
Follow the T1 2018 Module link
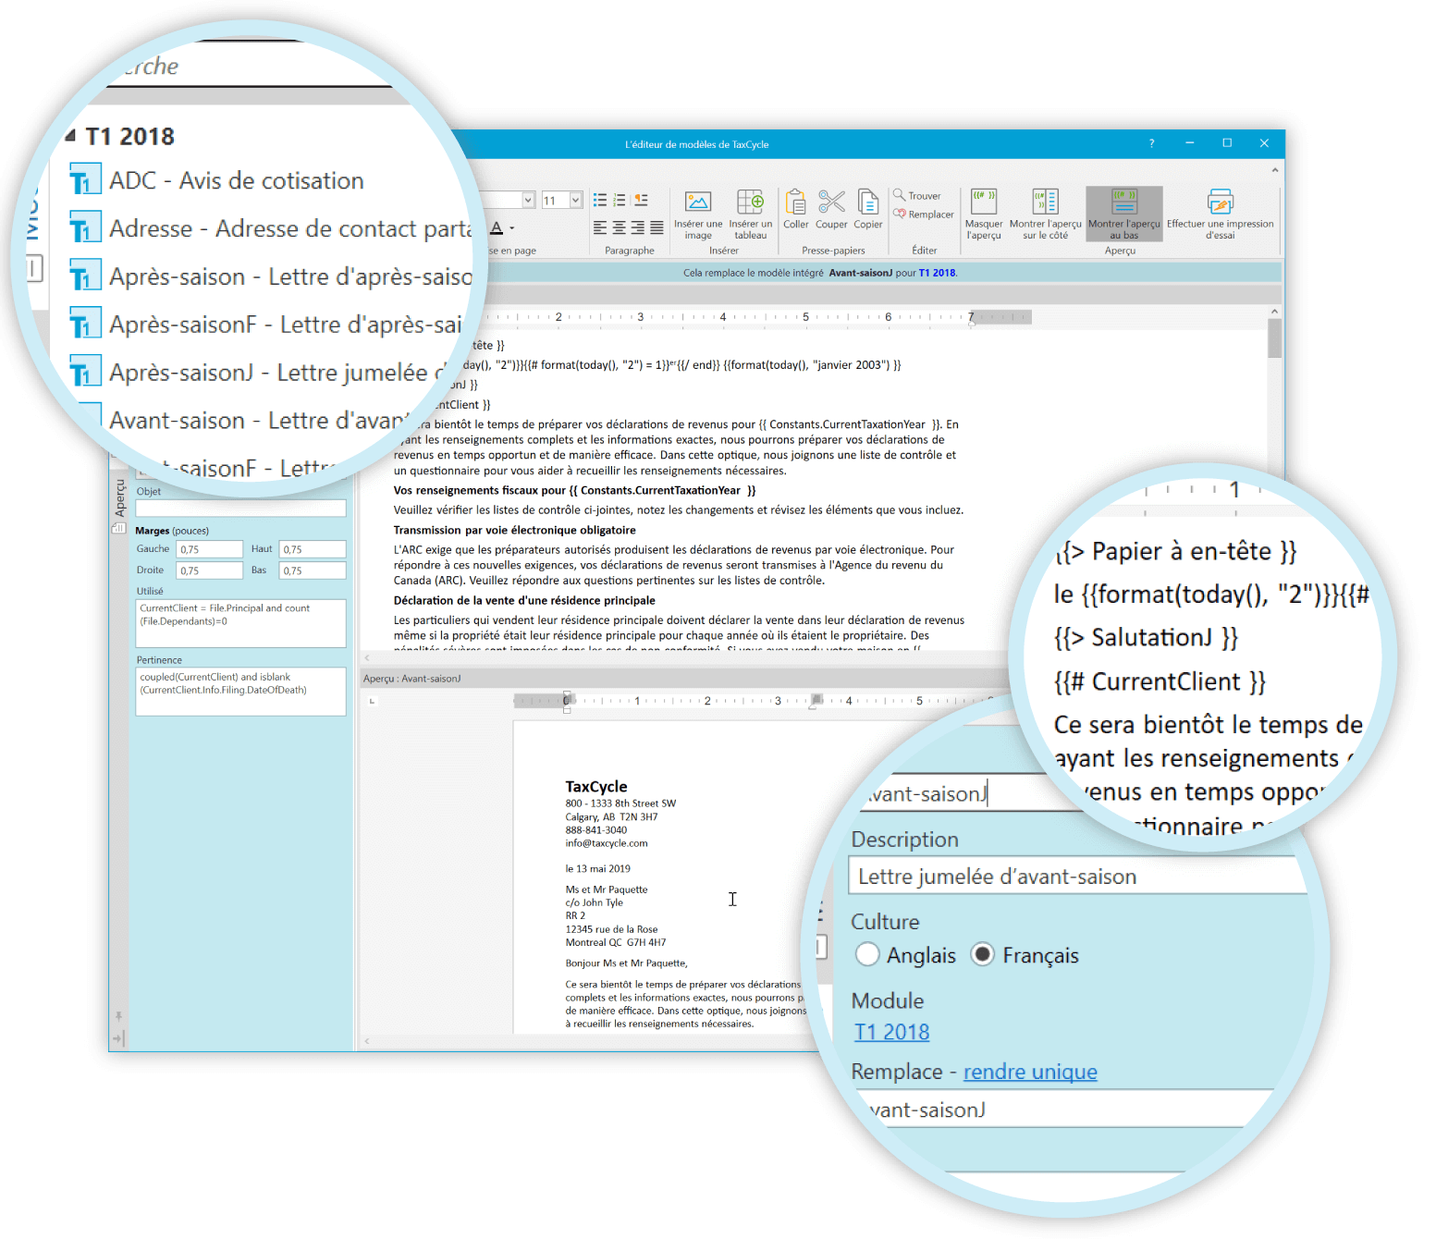[x=891, y=1032]
